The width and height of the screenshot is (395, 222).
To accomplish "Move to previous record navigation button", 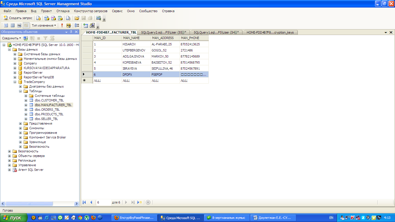I will [91, 202].
